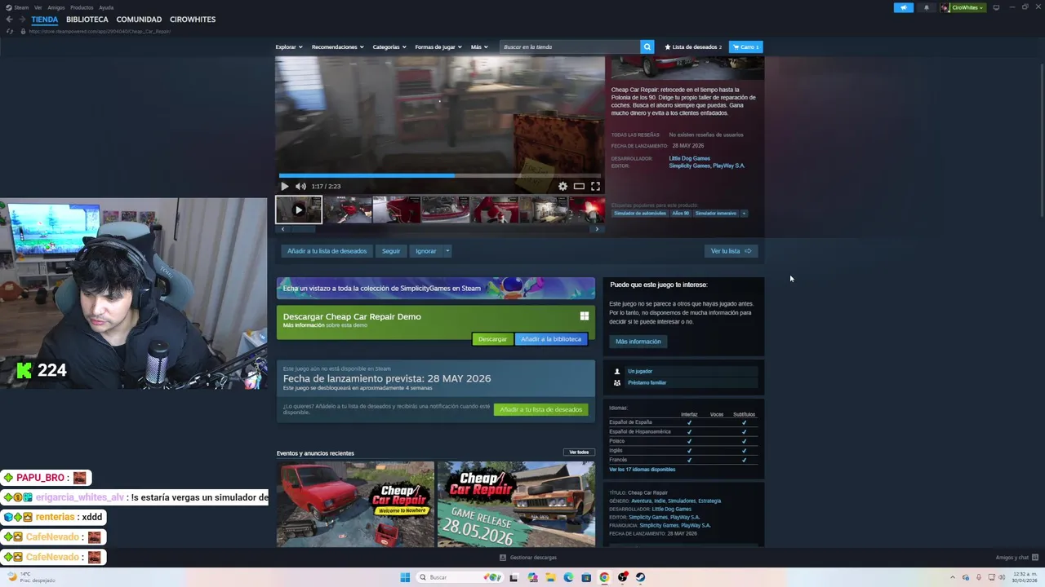This screenshot has height=587, width=1045.
Task: Go forward with the right arrow
Action: (x=22, y=19)
